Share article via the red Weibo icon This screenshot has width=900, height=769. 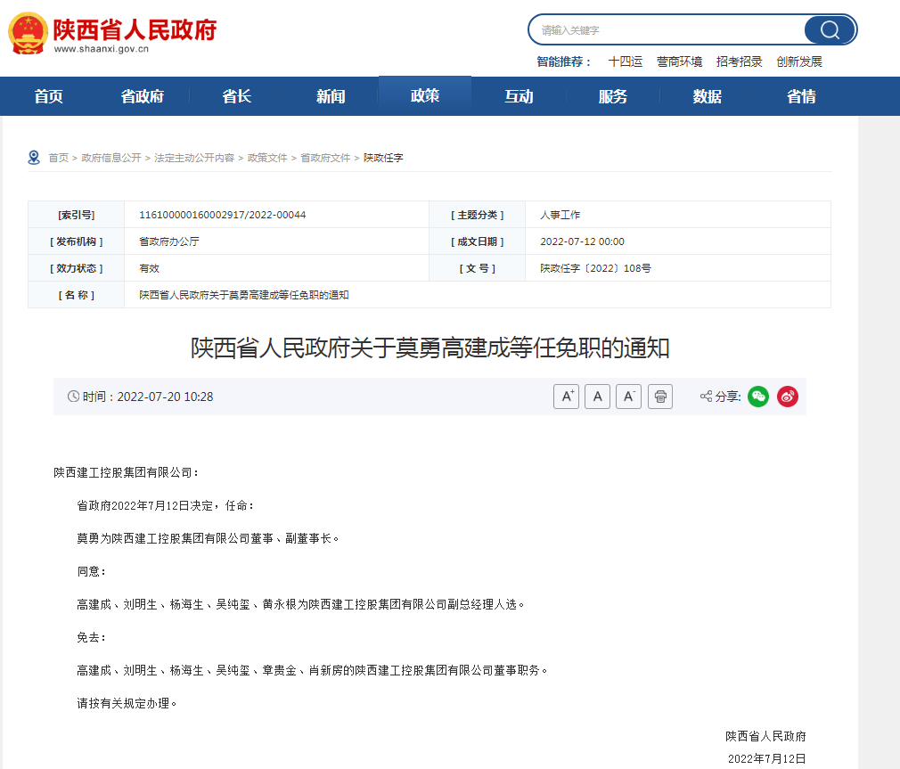(x=787, y=396)
